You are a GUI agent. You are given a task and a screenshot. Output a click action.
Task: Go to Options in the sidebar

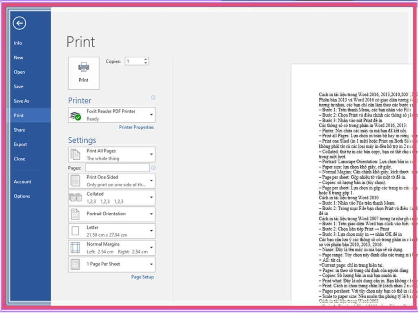click(x=22, y=196)
